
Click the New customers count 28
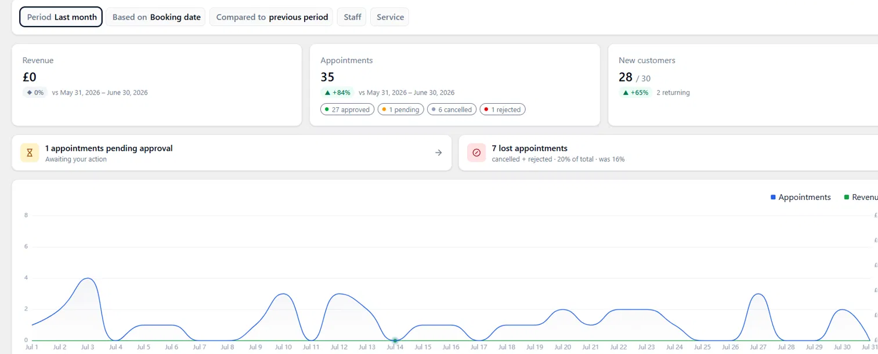coord(626,77)
